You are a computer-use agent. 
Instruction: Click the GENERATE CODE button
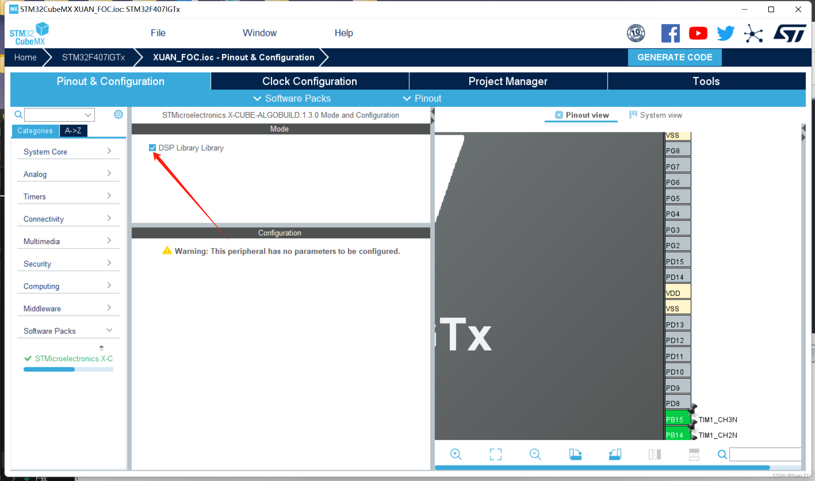tap(675, 57)
